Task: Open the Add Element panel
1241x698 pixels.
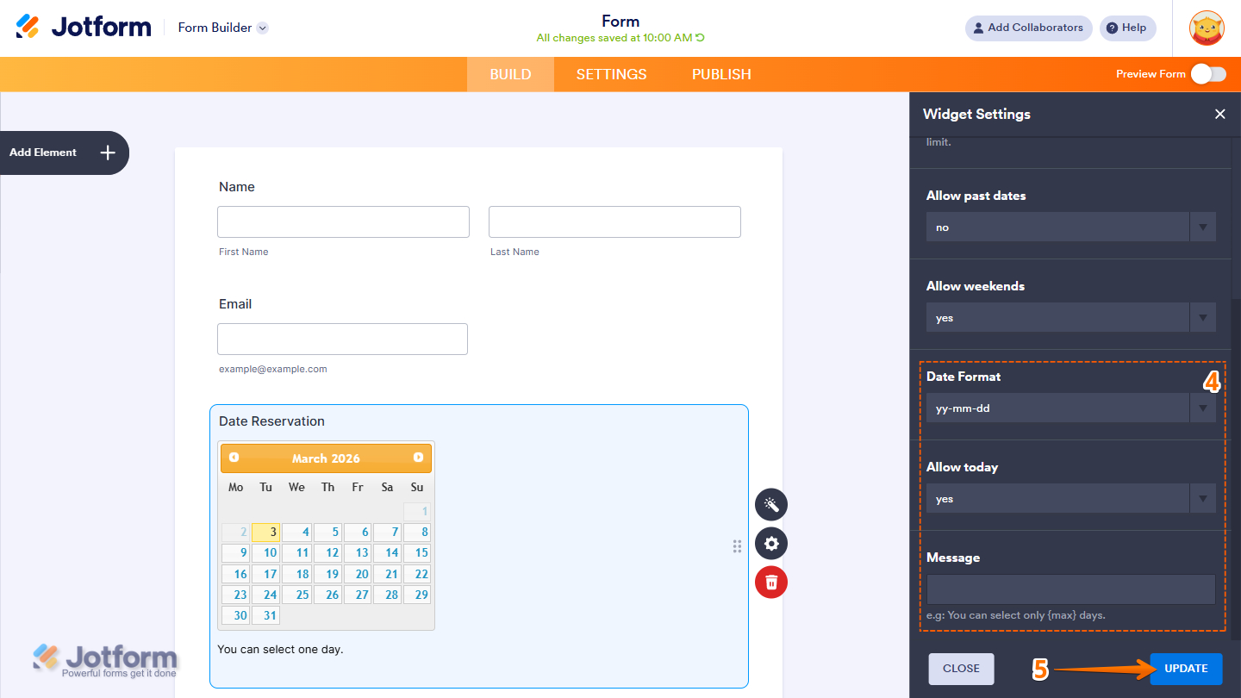Action: click(x=60, y=153)
